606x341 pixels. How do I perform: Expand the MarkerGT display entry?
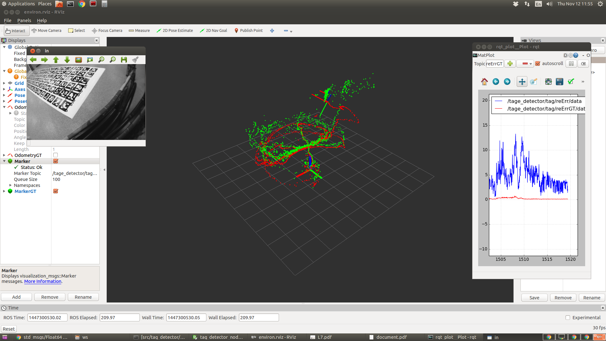(x=4, y=191)
